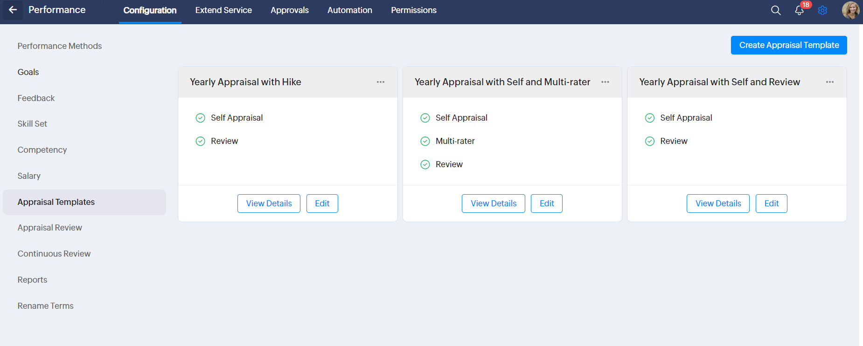The width and height of the screenshot is (863, 346).
Task: Open the settings gear icon
Action: click(x=822, y=10)
